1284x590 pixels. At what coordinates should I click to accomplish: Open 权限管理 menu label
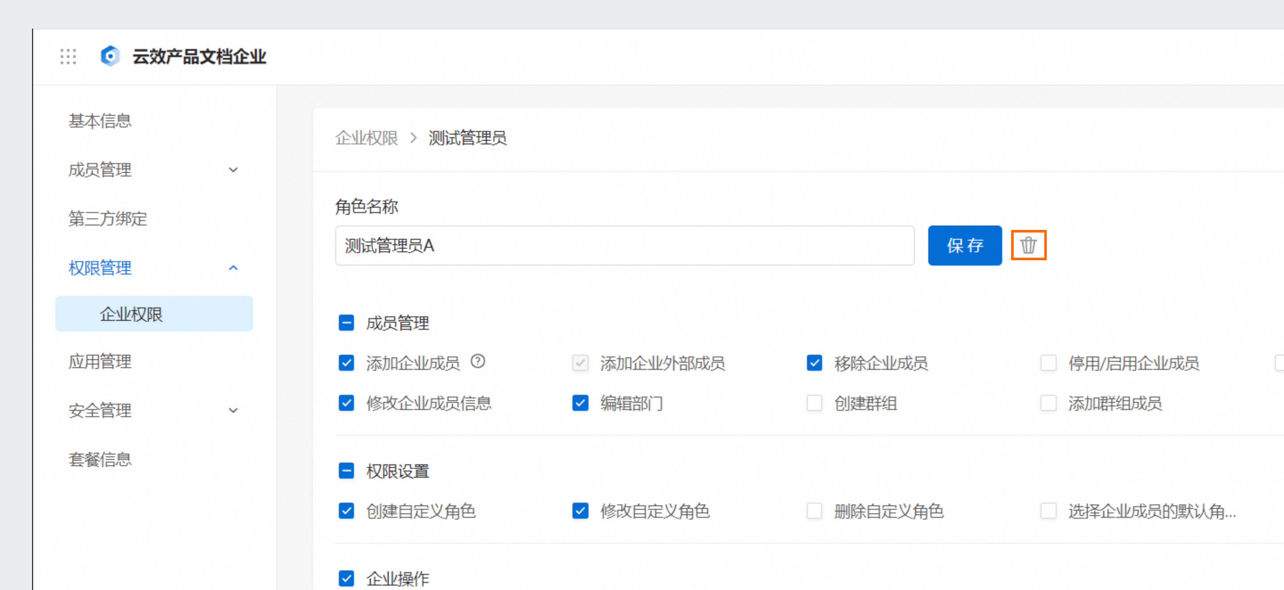[100, 268]
